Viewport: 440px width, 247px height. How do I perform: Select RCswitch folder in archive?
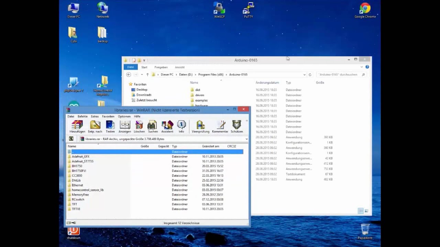coord(78,200)
